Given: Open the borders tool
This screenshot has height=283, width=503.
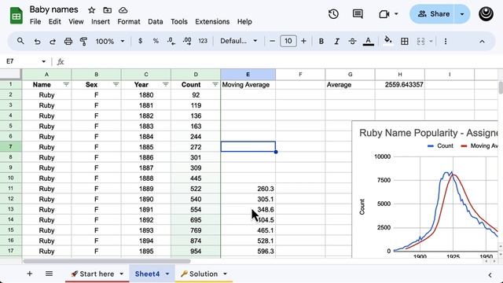Looking at the screenshot, I should tap(405, 42).
